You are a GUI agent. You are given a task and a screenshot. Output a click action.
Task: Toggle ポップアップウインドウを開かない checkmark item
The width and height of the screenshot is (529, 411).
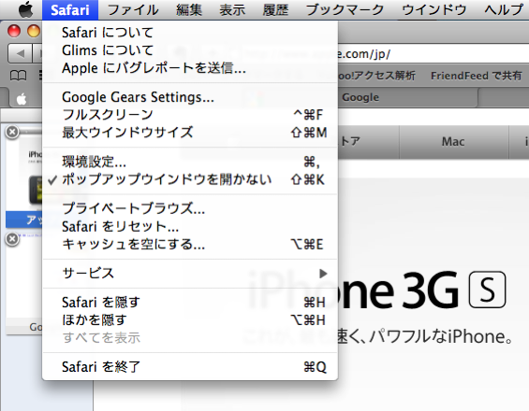point(190,179)
